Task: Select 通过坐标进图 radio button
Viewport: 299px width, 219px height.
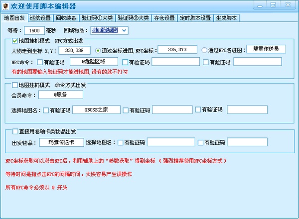Action: pos(98,50)
